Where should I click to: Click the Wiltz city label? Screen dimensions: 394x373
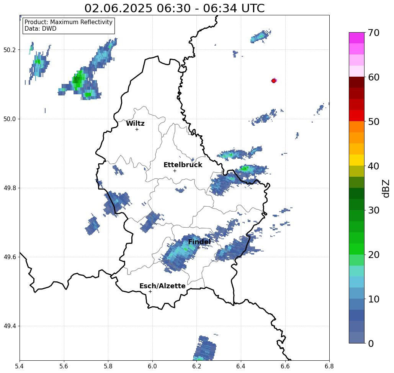tap(135, 123)
